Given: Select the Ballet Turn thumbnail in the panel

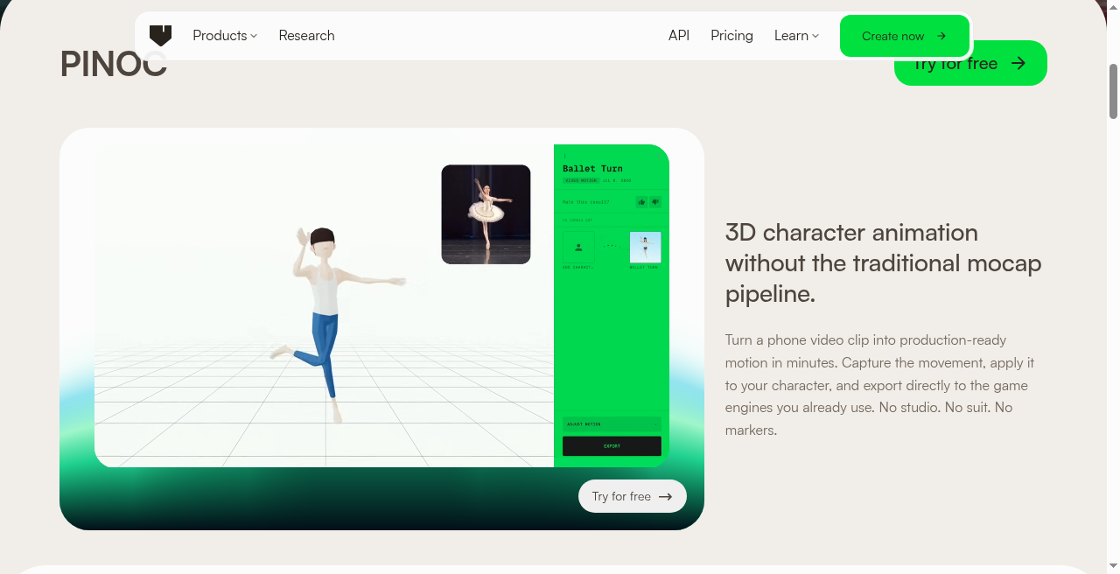Looking at the screenshot, I should point(646,248).
